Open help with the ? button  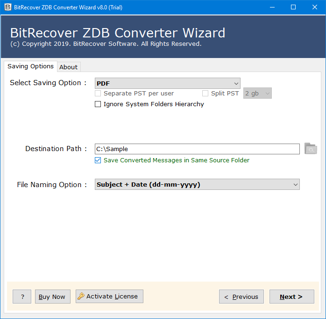click(22, 296)
